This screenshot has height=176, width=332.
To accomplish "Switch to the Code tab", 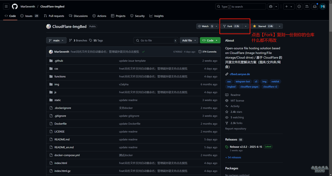I will (10, 16).
